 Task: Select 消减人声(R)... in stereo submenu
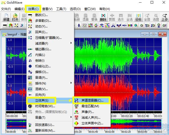(92, 118)
